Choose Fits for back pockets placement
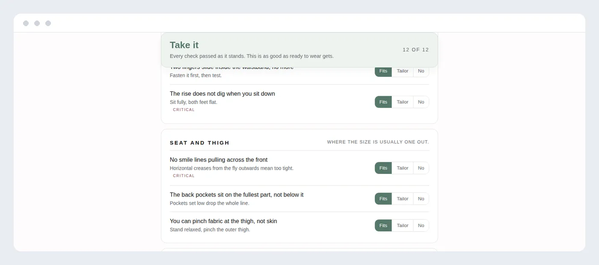Image resolution: width=599 pixels, height=265 pixels. [x=383, y=199]
